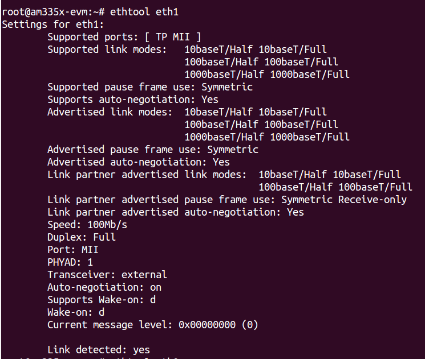
Task: Click the "Duplex: Full" line
Action: tap(82, 237)
